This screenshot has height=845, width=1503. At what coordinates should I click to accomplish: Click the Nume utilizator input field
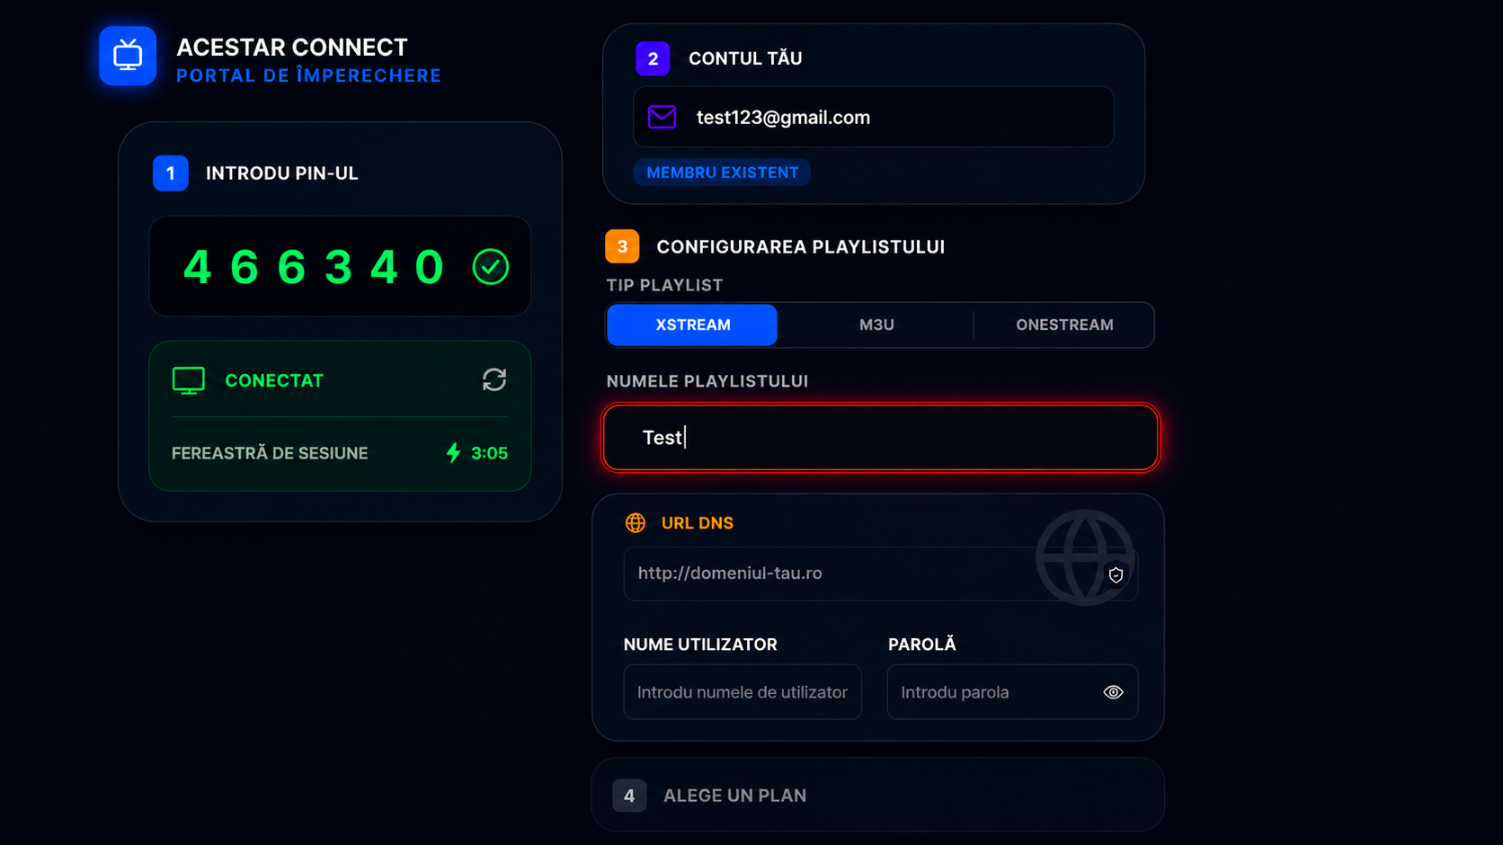coord(743,692)
